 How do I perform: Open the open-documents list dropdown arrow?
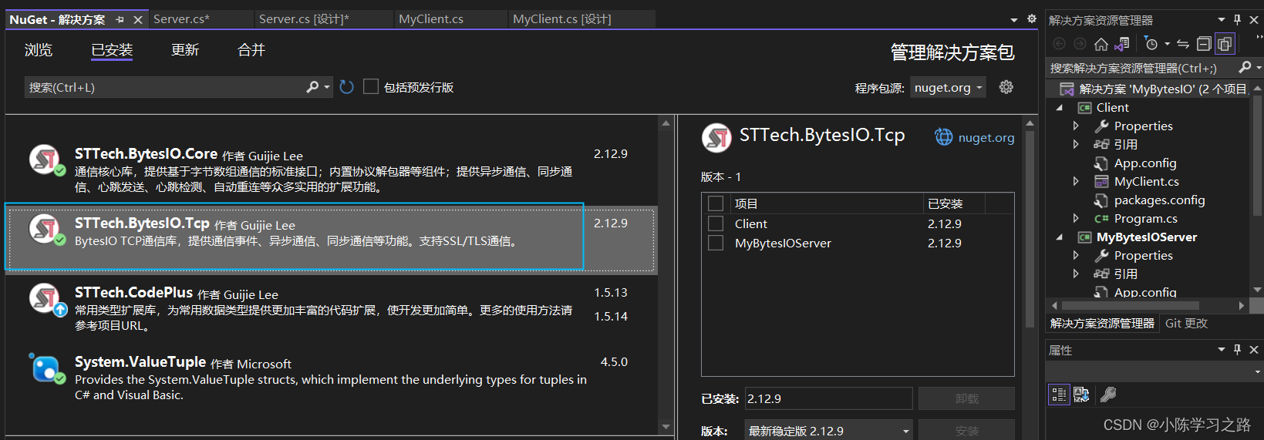pyautogui.click(x=1014, y=19)
